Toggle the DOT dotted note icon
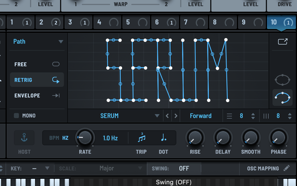297x186 pixels. tap(164, 137)
